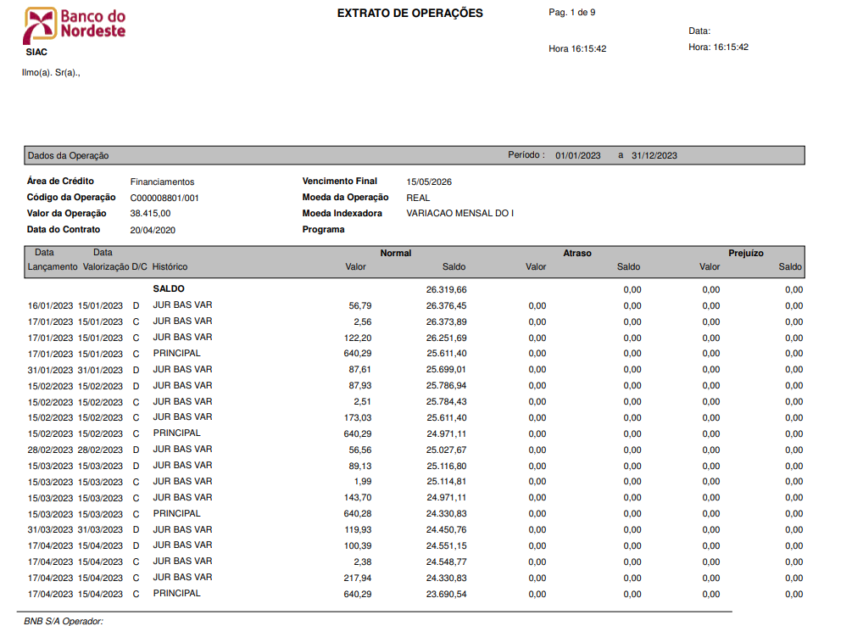The image size is (863, 626).
Task: Click the 173,03 value on 15/02/2023
Action: [358, 418]
